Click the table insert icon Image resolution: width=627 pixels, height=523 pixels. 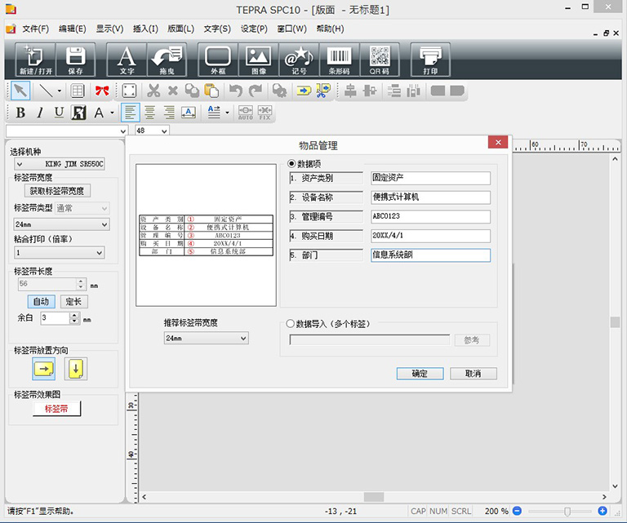point(78,91)
